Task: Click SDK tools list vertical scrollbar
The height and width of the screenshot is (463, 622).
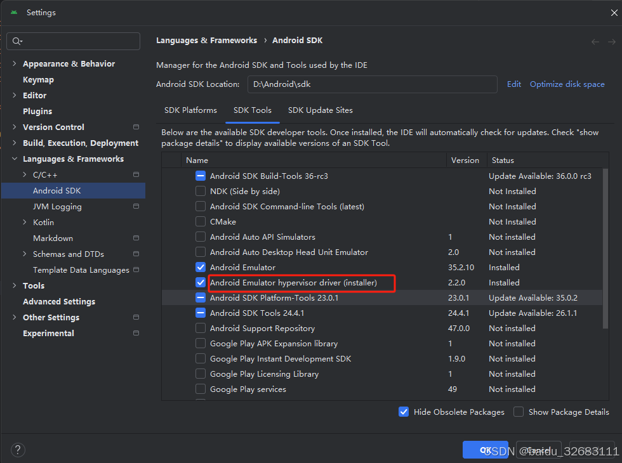Action: pos(605,249)
